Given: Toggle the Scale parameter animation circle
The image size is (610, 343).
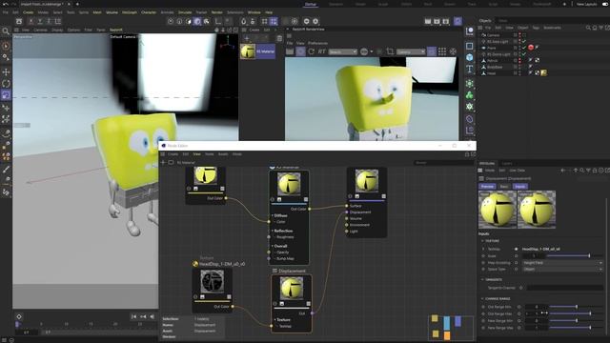Looking at the screenshot, I should tap(483, 256).
